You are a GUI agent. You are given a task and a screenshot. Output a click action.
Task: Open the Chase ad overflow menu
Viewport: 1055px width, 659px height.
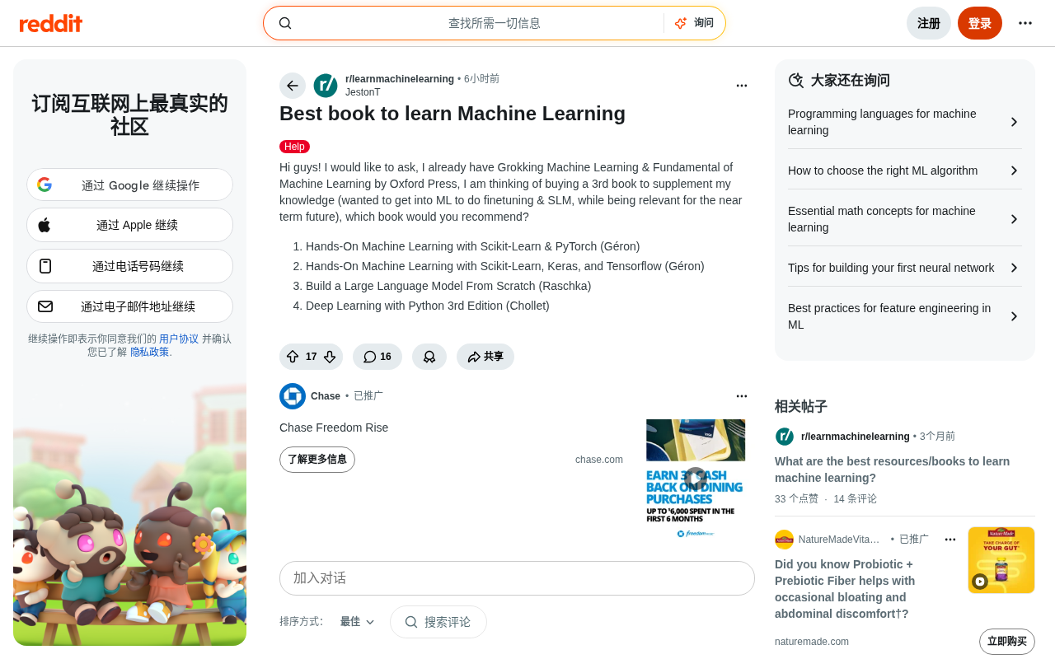tap(742, 396)
